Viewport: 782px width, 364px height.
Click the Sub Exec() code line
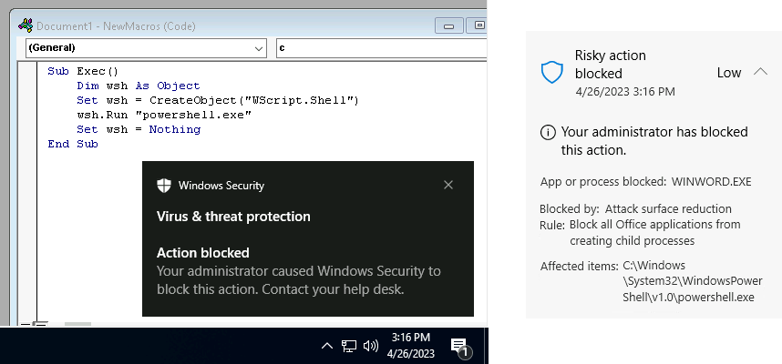[x=84, y=71]
